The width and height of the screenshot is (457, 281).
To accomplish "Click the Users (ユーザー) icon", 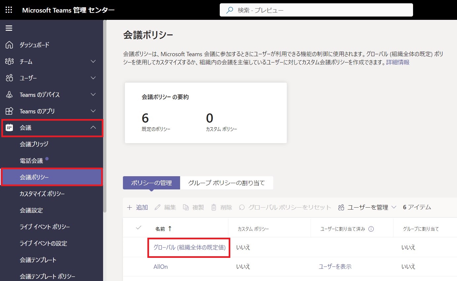I will [x=9, y=78].
